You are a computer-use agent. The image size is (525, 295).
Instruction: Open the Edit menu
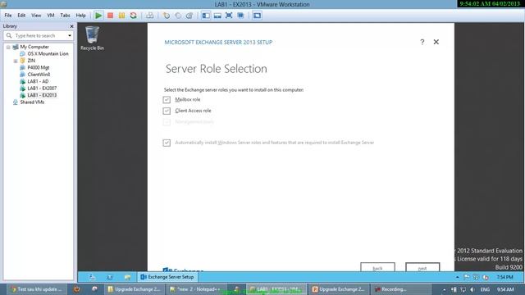click(21, 16)
